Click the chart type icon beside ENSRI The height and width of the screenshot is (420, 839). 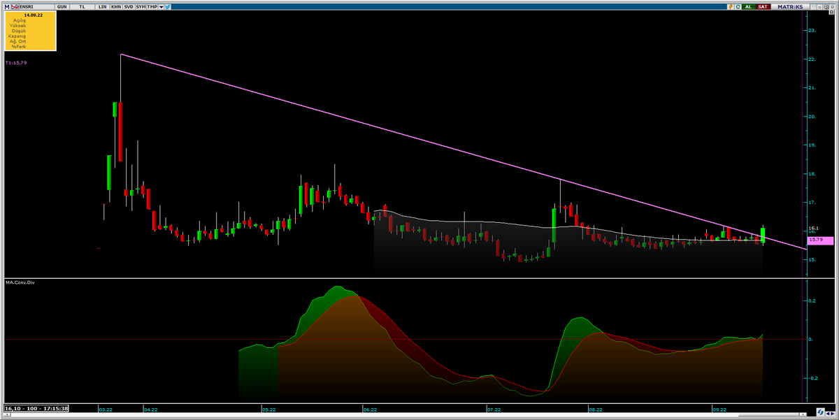(15, 6)
